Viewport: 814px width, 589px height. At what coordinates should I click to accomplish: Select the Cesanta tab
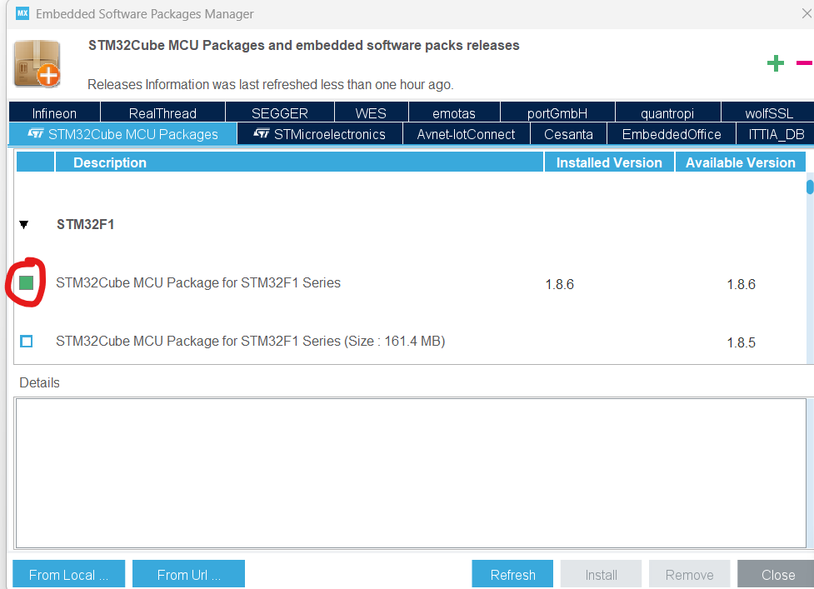pyautogui.click(x=568, y=134)
